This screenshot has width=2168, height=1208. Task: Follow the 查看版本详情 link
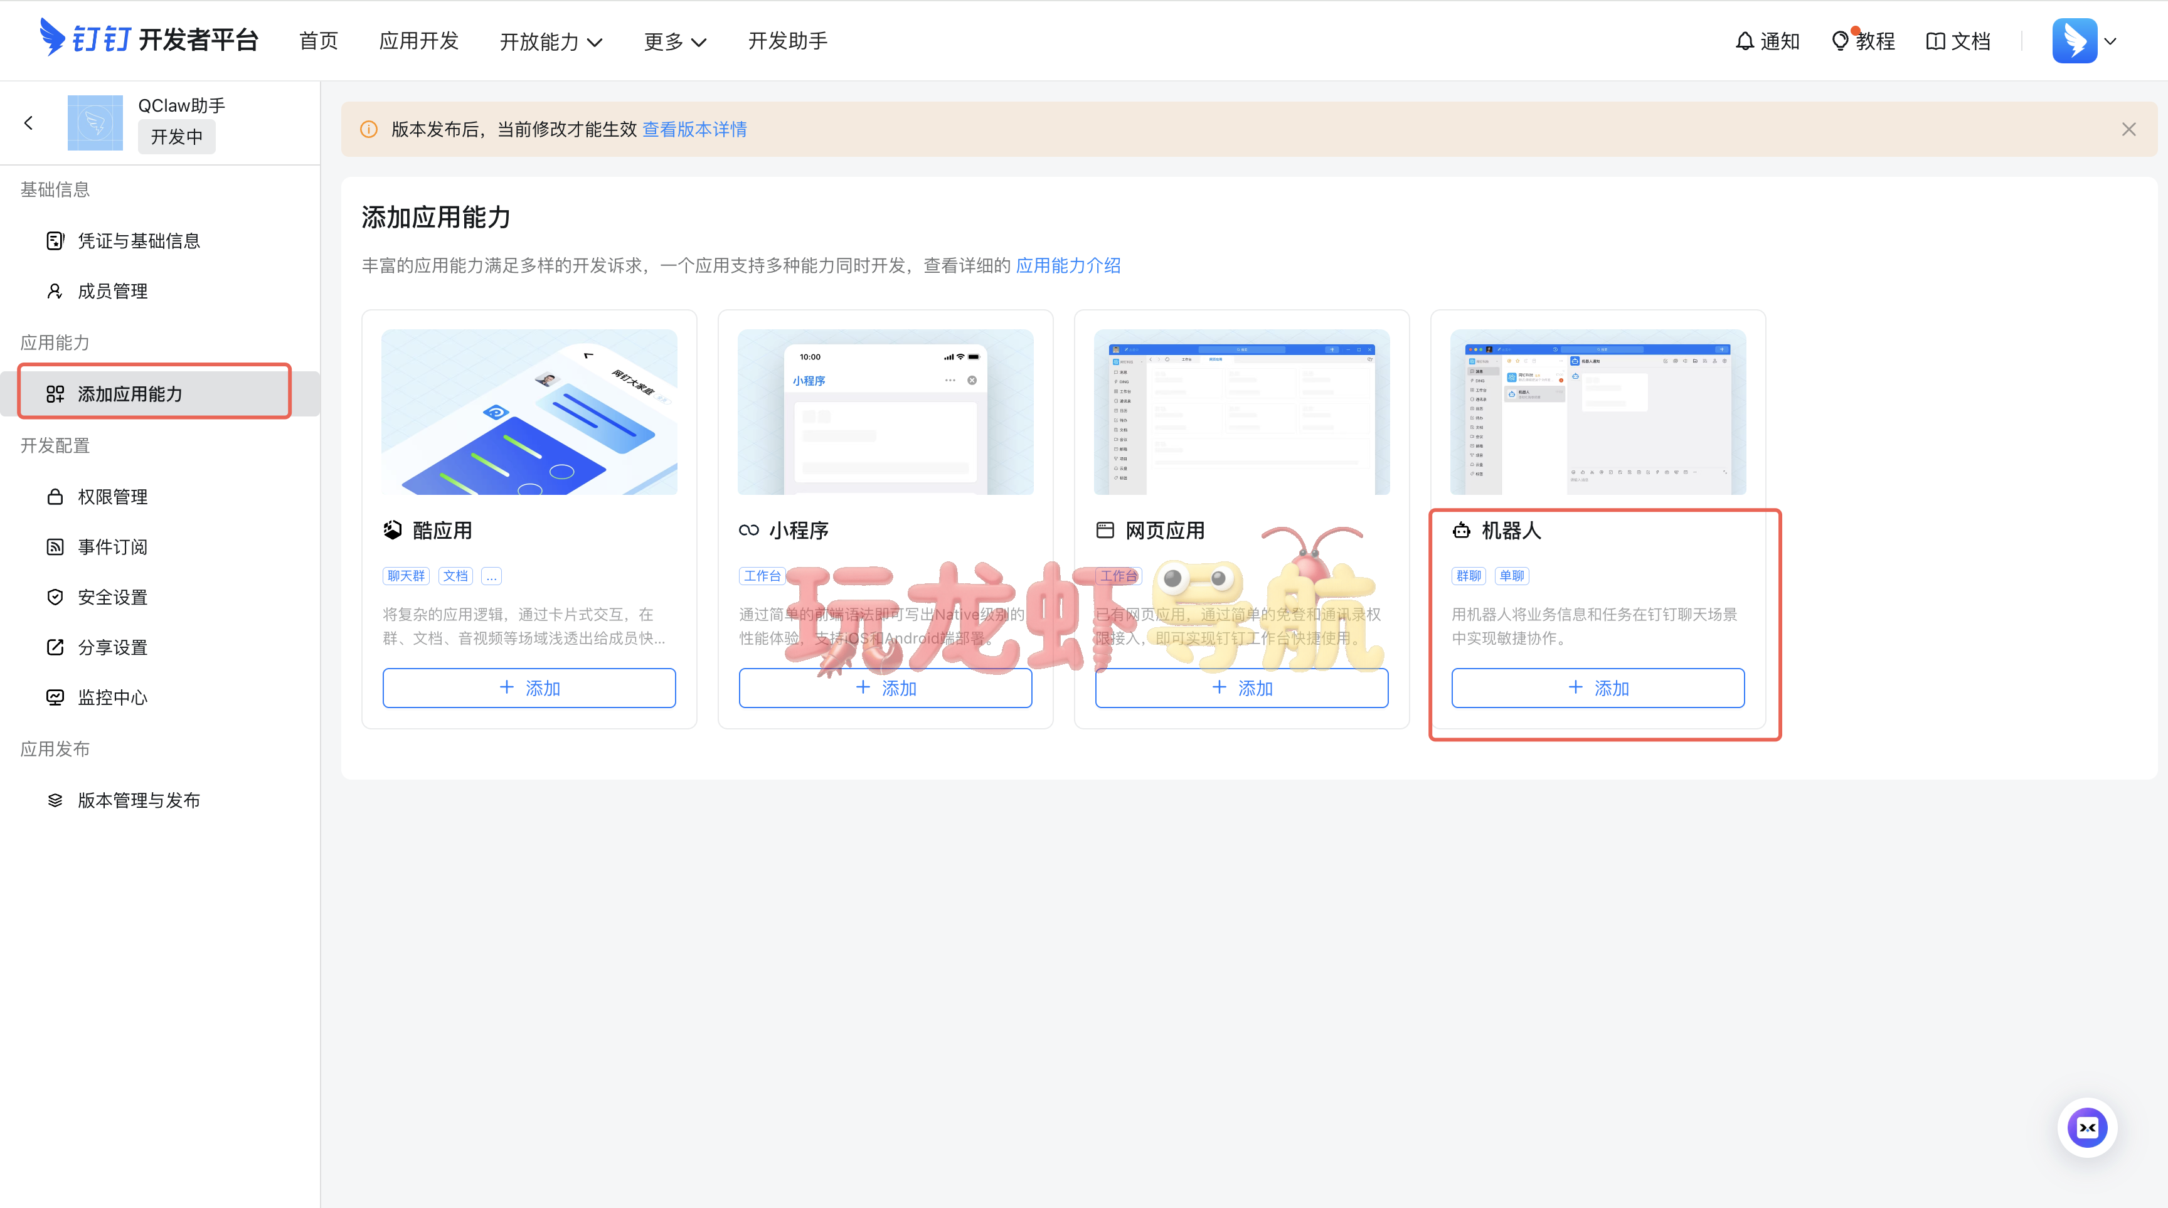click(x=694, y=130)
